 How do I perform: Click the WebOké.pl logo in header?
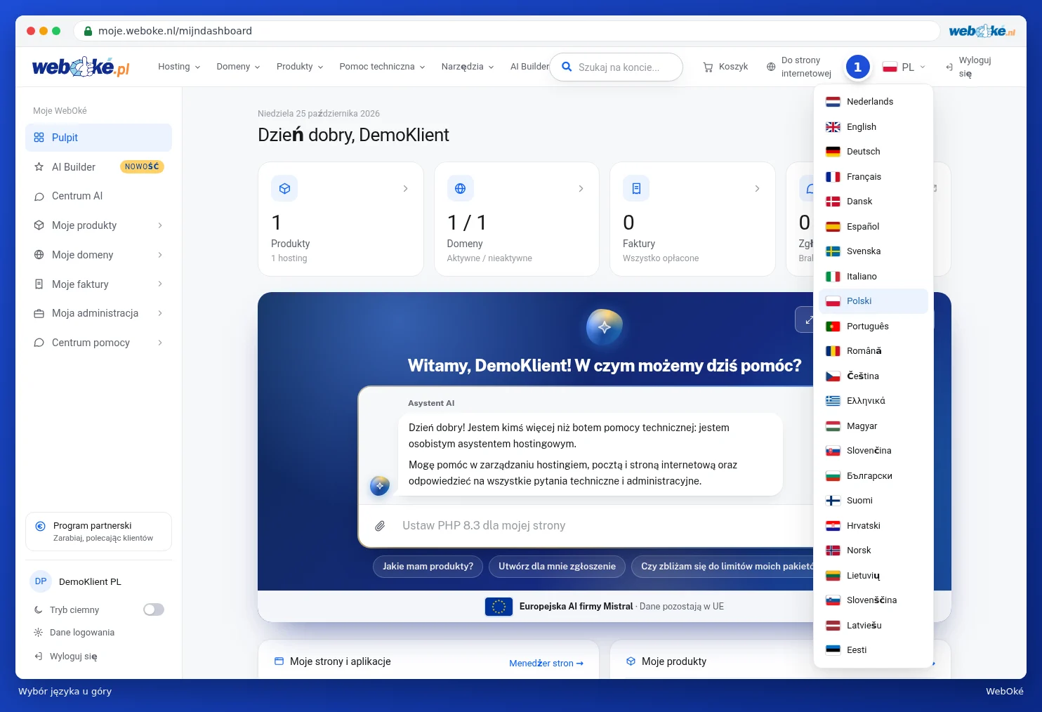click(x=81, y=67)
